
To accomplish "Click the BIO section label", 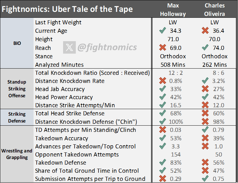I will click(x=17, y=43).
